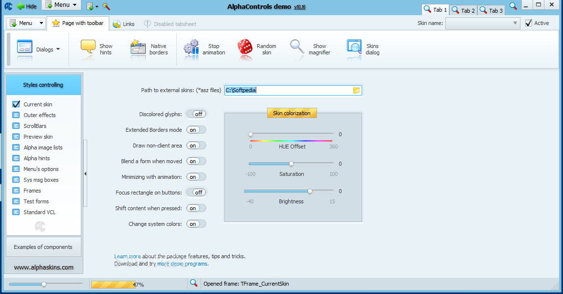
Task: Click the browse folder icon in path field
Action: (x=357, y=90)
